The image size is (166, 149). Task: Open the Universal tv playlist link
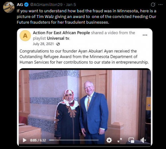pyautogui.click(x=58, y=38)
